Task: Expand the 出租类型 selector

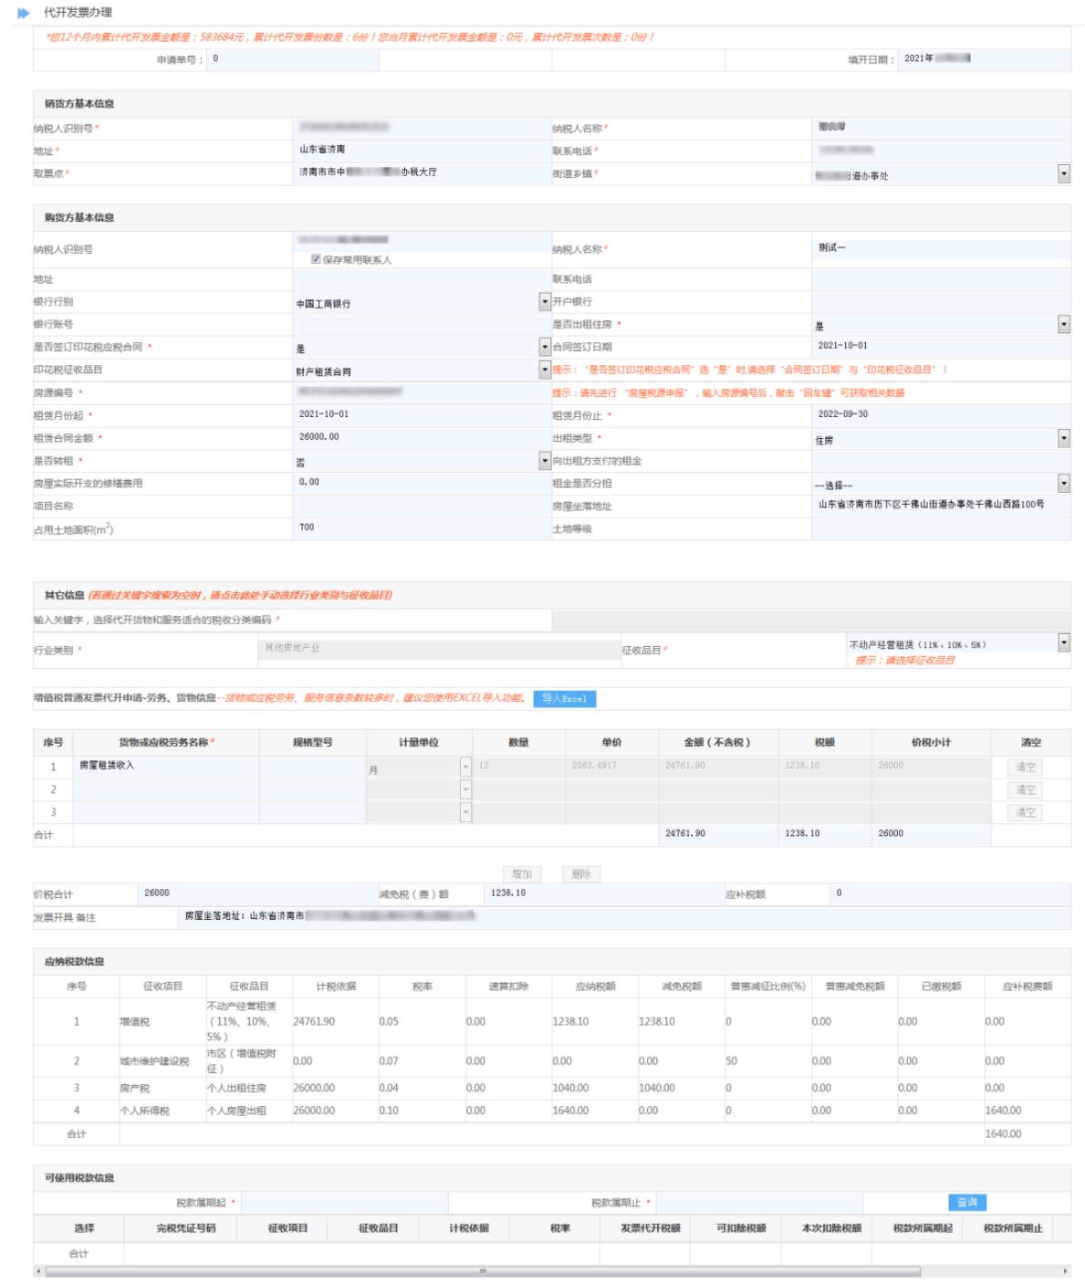Action: click(1063, 439)
